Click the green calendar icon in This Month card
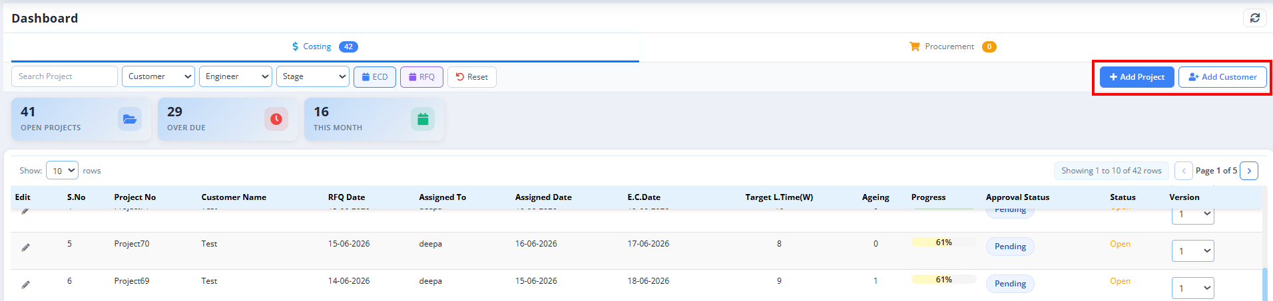Viewport: 1273px width, 301px height. tap(423, 119)
